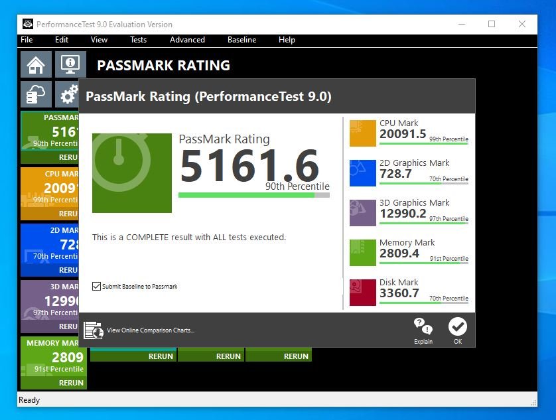The image size is (556, 420).
Task: Open the Edit menu
Action: coord(61,40)
